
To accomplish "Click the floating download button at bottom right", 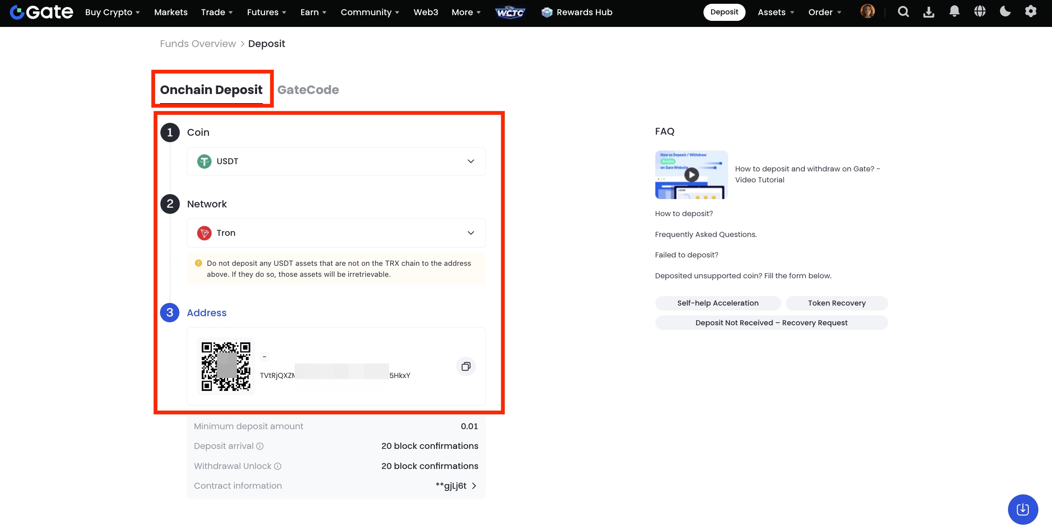I will point(1022,509).
